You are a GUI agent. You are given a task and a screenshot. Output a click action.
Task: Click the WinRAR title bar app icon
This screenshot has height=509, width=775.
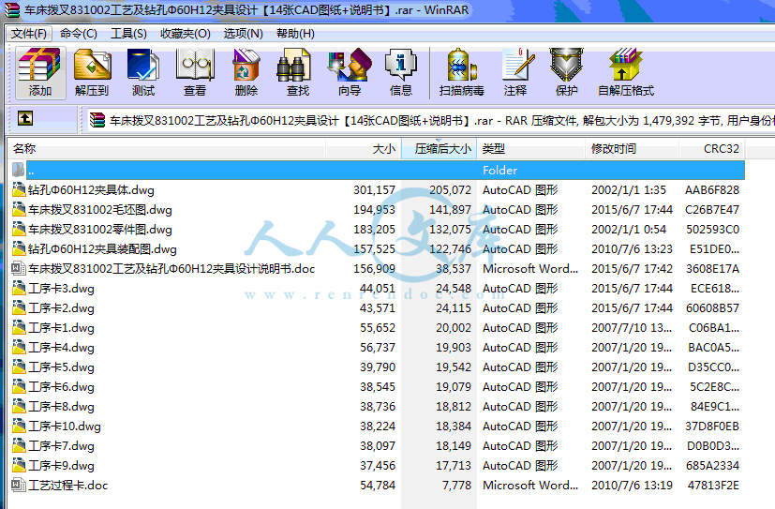[x=11, y=10]
